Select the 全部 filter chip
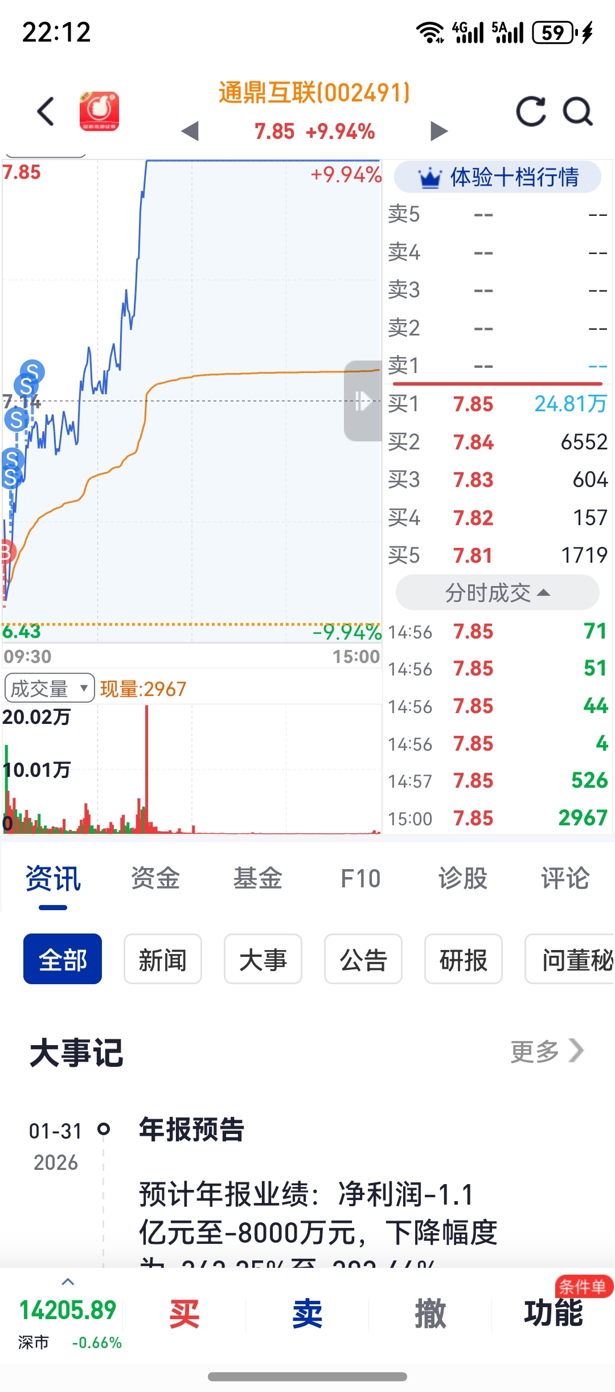 coord(63,959)
